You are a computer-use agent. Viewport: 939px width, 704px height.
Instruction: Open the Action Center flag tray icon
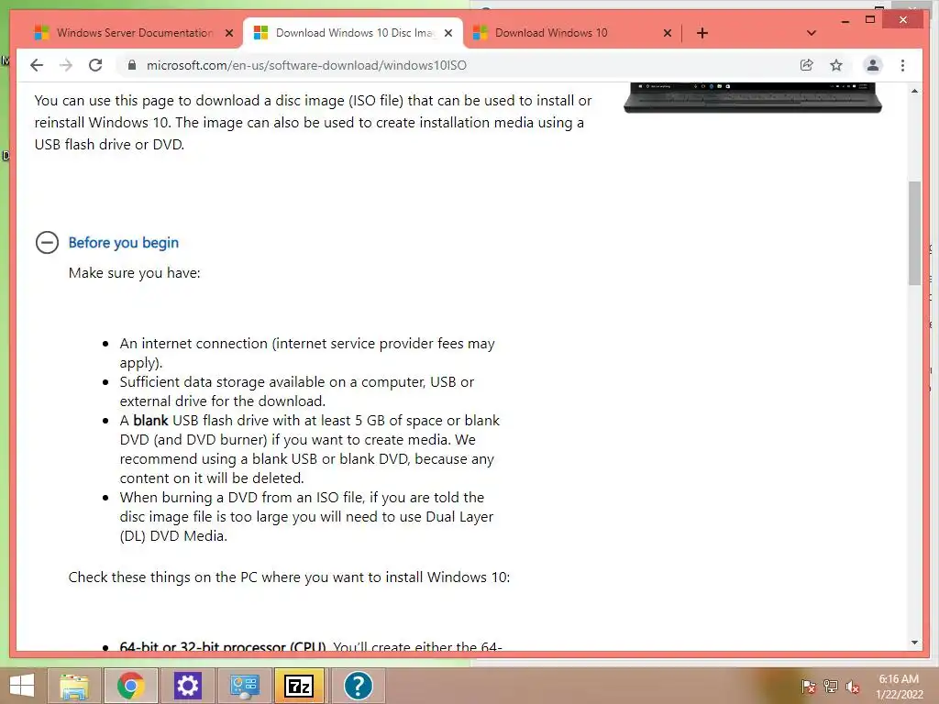[x=808, y=687]
